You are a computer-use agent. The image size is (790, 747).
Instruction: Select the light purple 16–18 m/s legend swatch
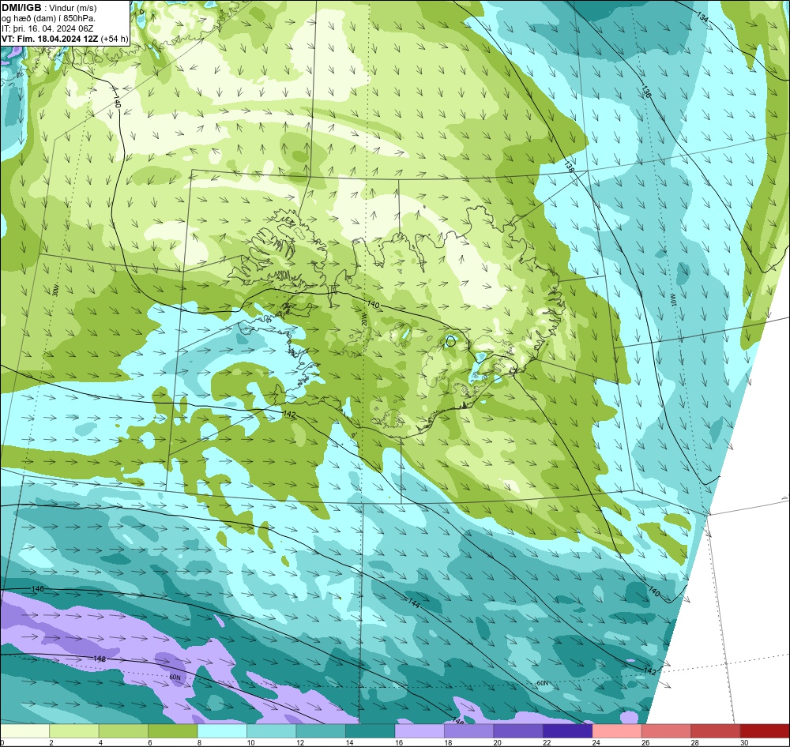point(419,731)
